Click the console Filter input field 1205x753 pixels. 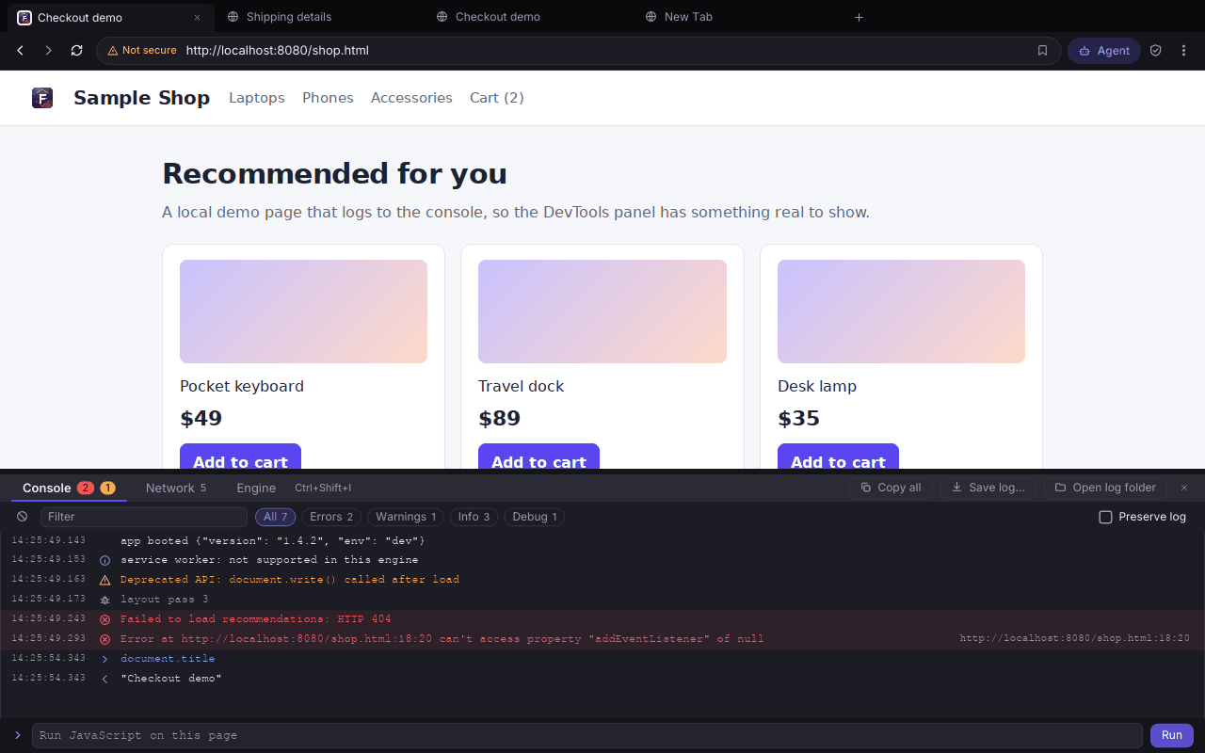tap(144, 517)
